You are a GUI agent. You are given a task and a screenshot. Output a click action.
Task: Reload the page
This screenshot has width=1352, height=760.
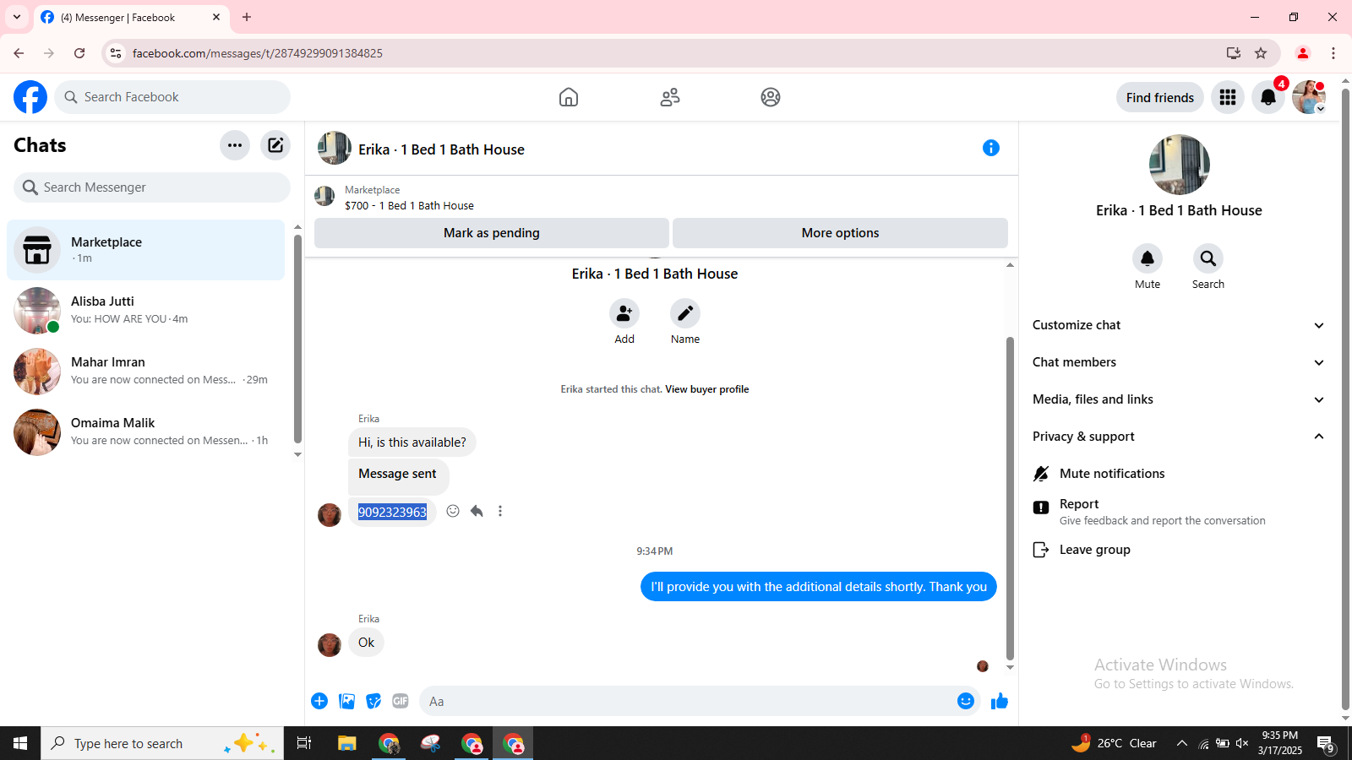tap(79, 53)
